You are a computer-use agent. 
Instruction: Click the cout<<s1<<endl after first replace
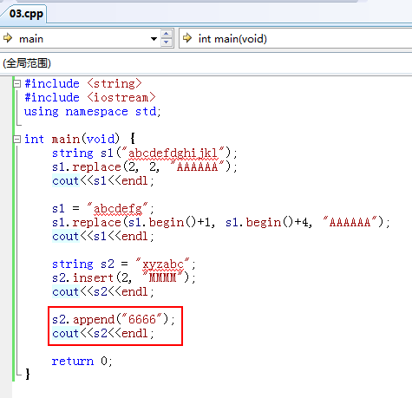click(103, 181)
